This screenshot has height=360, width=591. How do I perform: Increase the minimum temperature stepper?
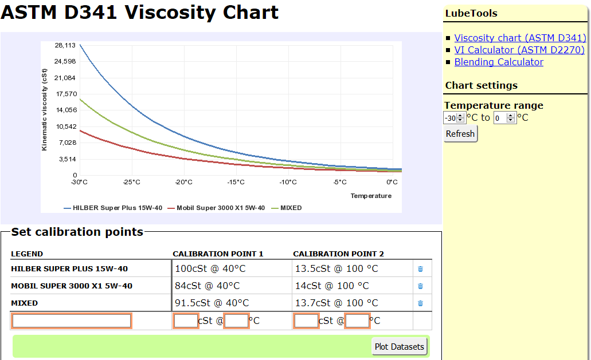tap(460, 116)
